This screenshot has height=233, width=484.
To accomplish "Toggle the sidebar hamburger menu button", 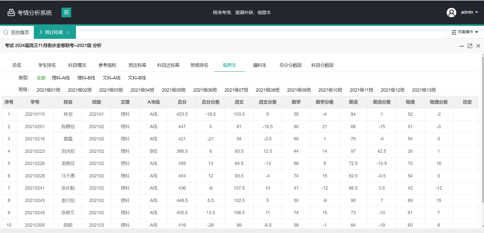I will [x=66, y=12].
